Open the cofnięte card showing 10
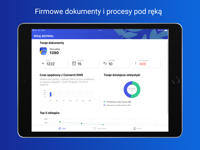This screenshot has width=200, height=150. pyautogui.click(x=116, y=63)
